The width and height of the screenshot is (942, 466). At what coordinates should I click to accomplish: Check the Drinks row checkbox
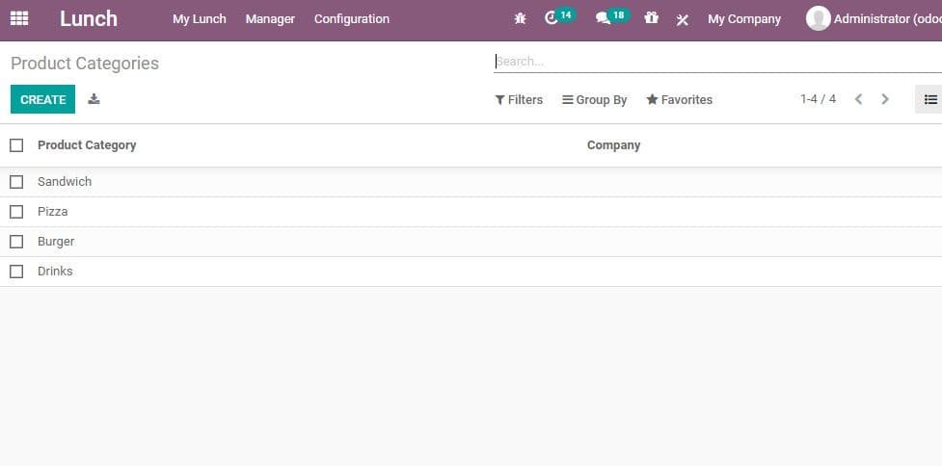tap(16, 272)
